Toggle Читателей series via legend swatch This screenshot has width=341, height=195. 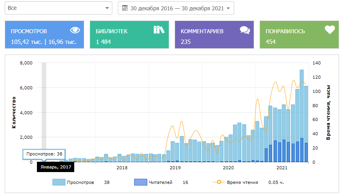pos(141,182)
